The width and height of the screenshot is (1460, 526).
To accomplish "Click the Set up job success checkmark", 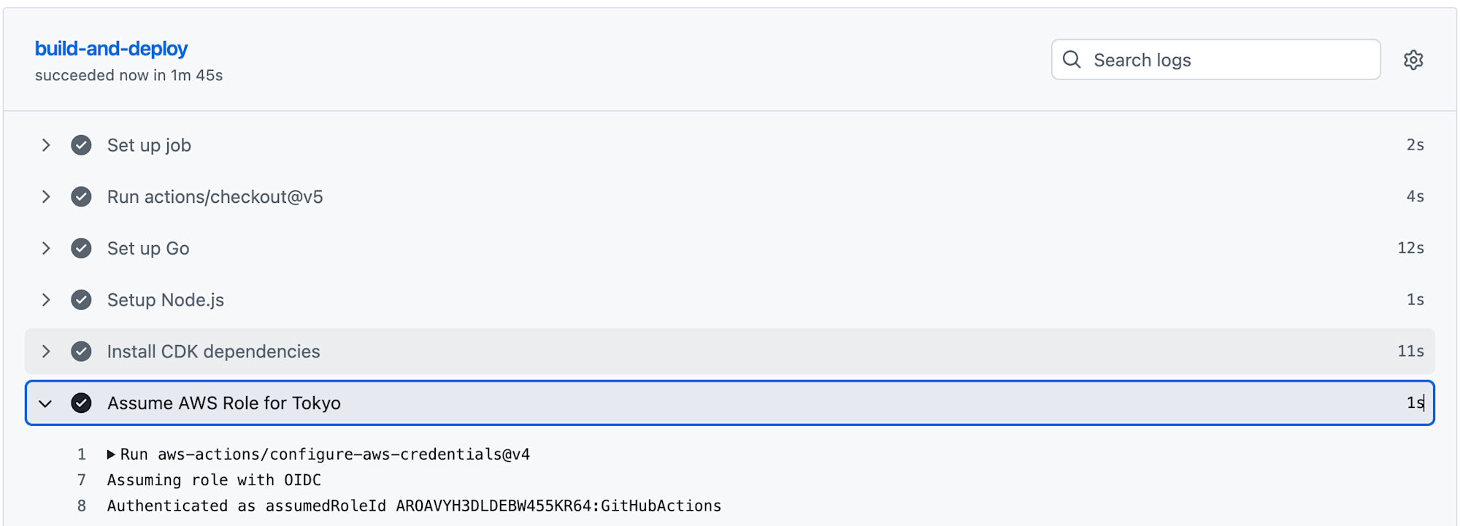I will tap(81, 145).
